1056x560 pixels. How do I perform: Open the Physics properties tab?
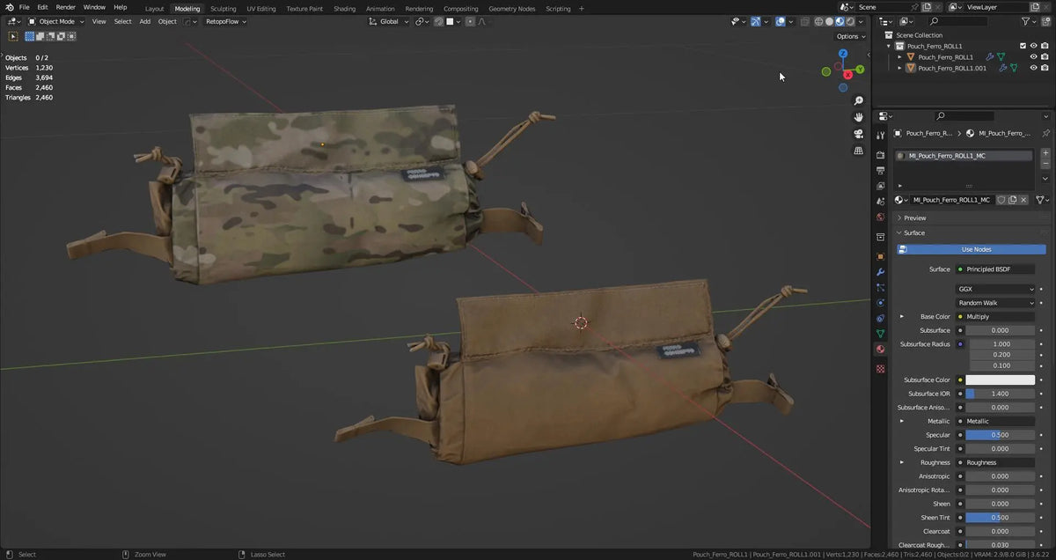pyautogui.click(x=880, y=303)
